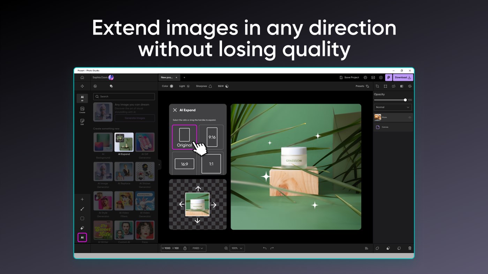Click Save Project in the top bar
This screenshot has width=488, height=274.
[x=349, y=77]
